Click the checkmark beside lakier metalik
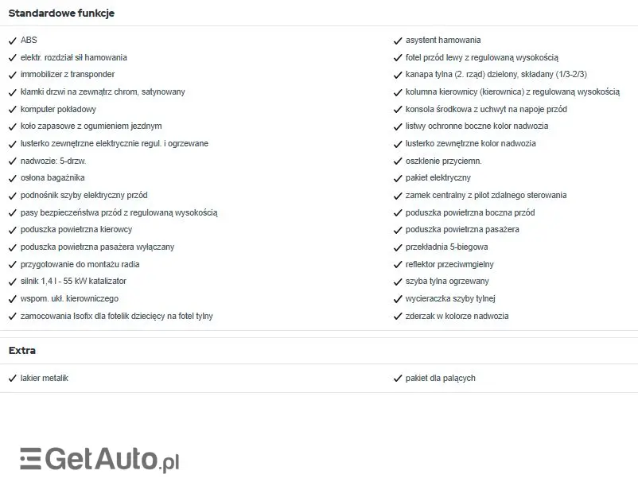 pos(13,379)
